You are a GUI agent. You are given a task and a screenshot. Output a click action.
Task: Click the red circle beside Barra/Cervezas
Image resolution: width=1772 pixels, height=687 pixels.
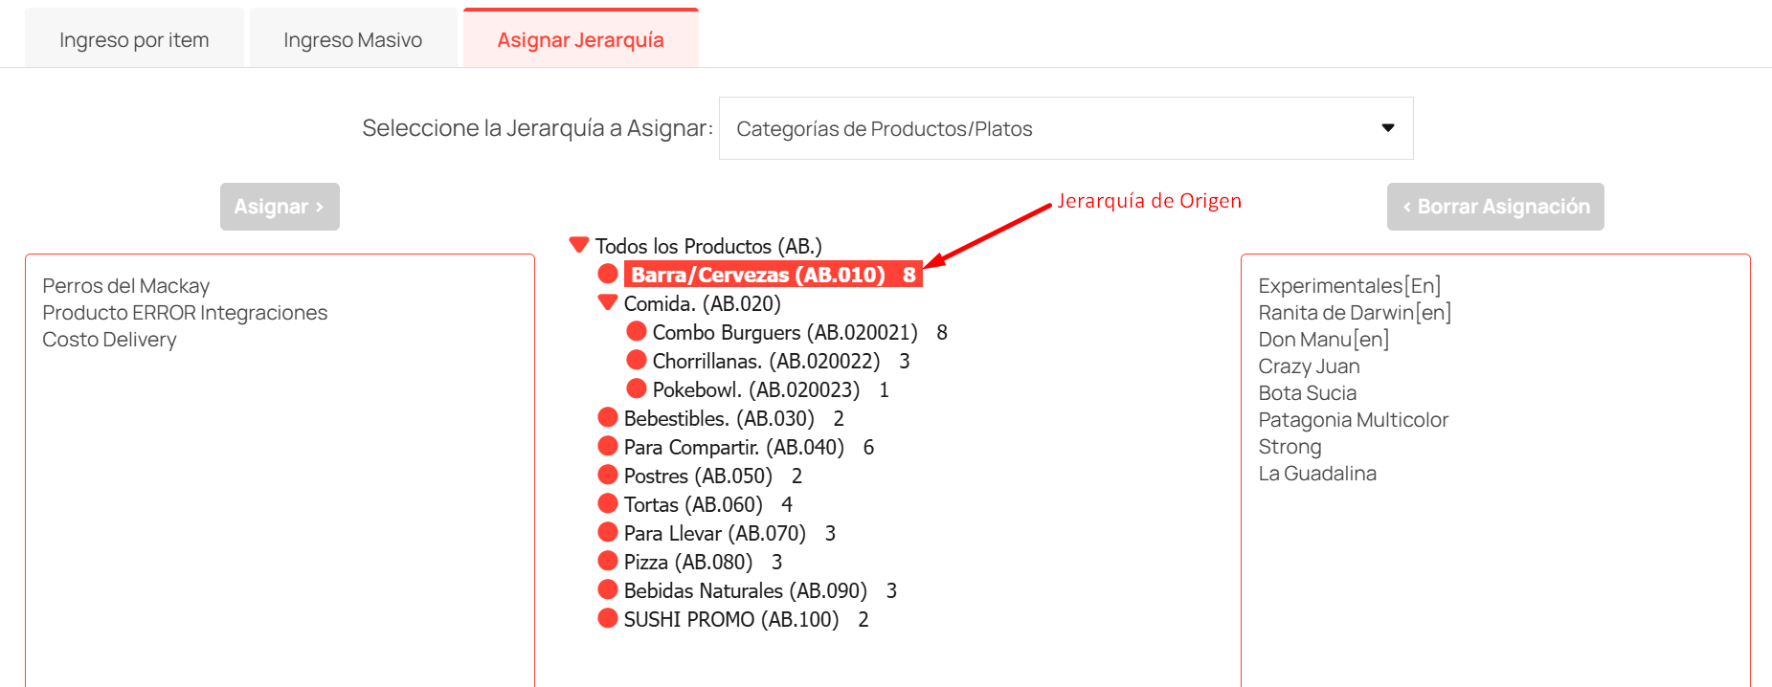pos(607,274)
